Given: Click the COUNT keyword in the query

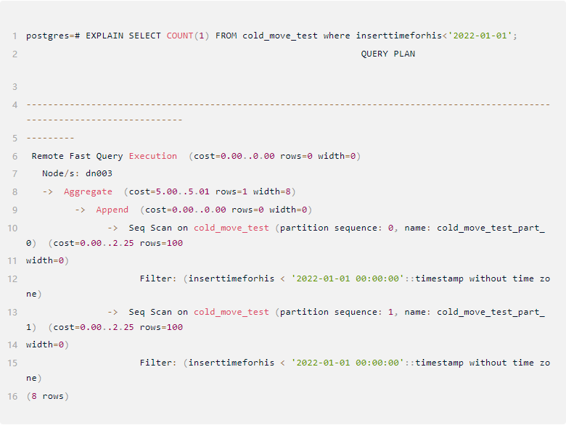Looking at the screenshot, I should tap(180, 36).
